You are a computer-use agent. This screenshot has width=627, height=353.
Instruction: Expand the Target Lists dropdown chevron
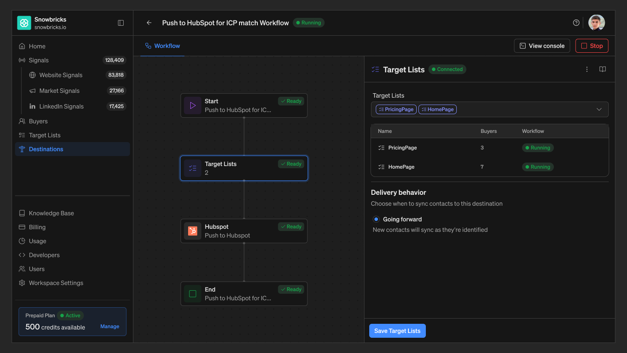click(599, 109)
